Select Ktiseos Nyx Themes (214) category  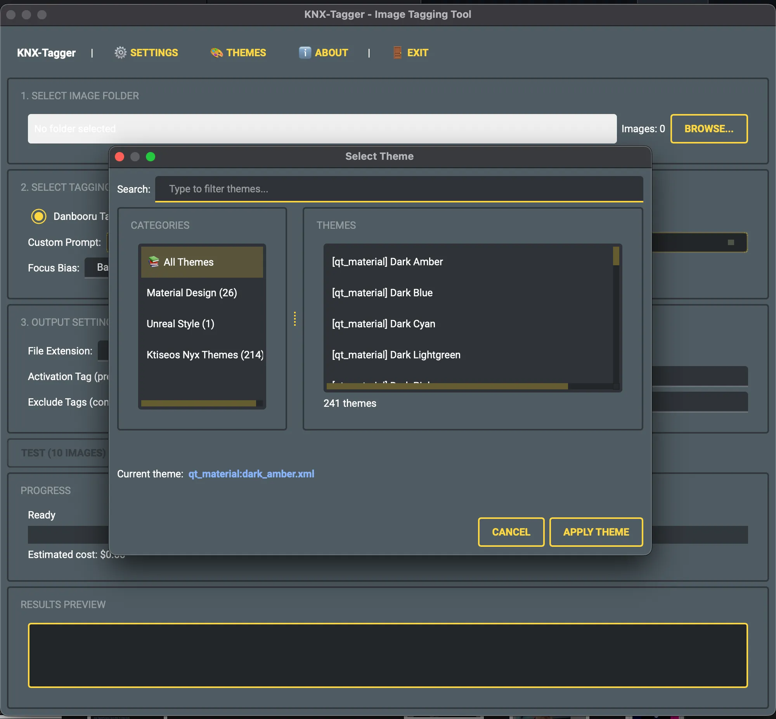click(x=204, y=355)
